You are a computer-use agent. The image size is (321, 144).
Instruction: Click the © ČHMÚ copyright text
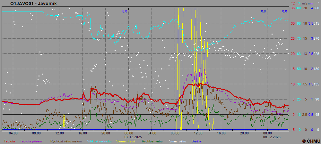point(311,141)
